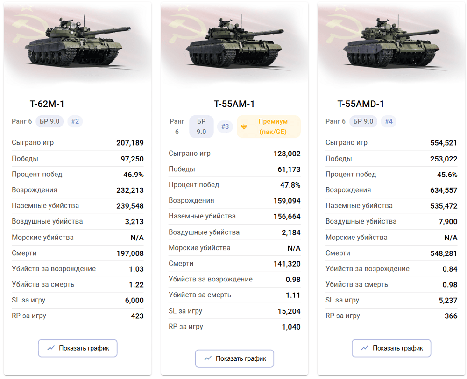The height and width of the screenshot is (379, 467).
Task: Select the Премиум (пак/GE) badge
Action: (269, 126)
